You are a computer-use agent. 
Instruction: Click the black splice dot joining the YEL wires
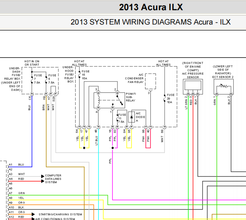84,148
